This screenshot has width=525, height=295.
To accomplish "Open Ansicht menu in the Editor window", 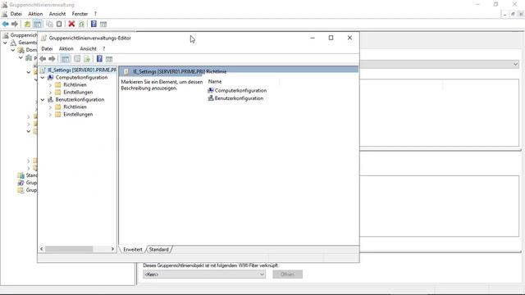I will (x=88, y=49).
